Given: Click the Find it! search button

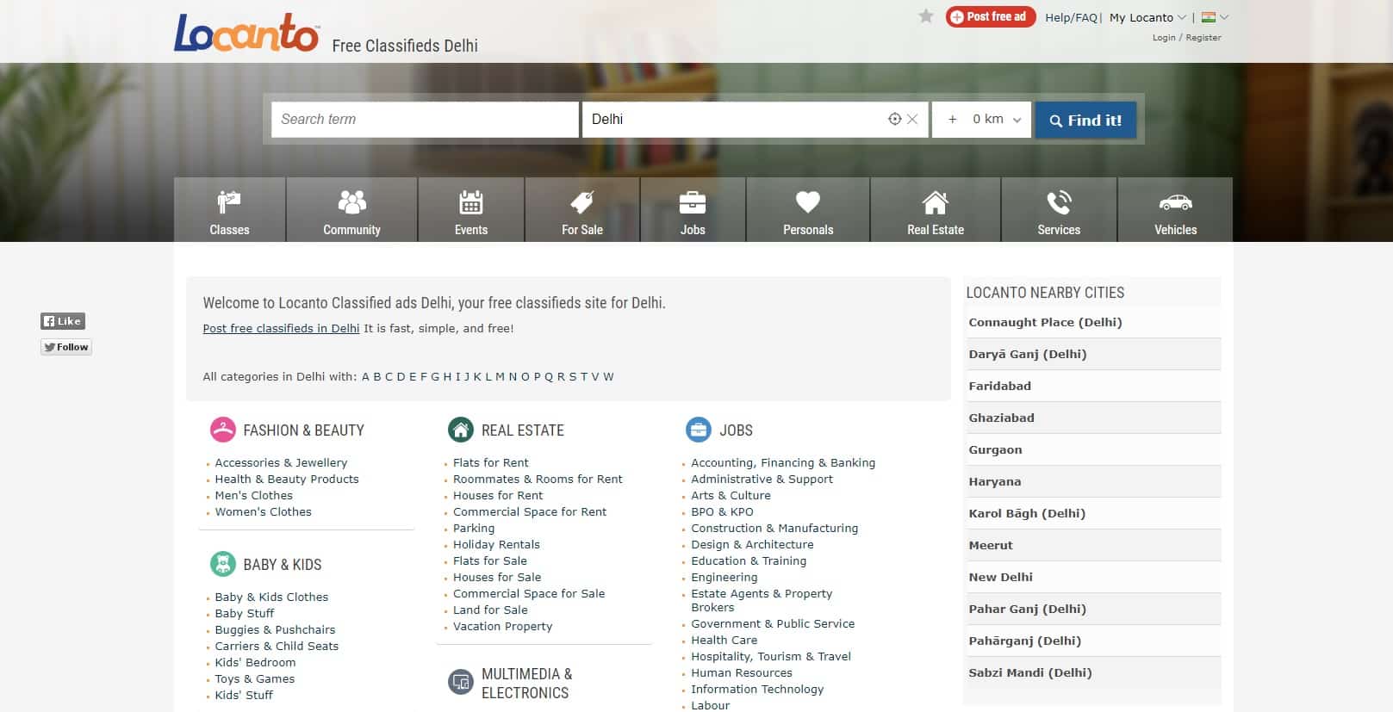Looking at the screenshot, I should (1085, 120).
